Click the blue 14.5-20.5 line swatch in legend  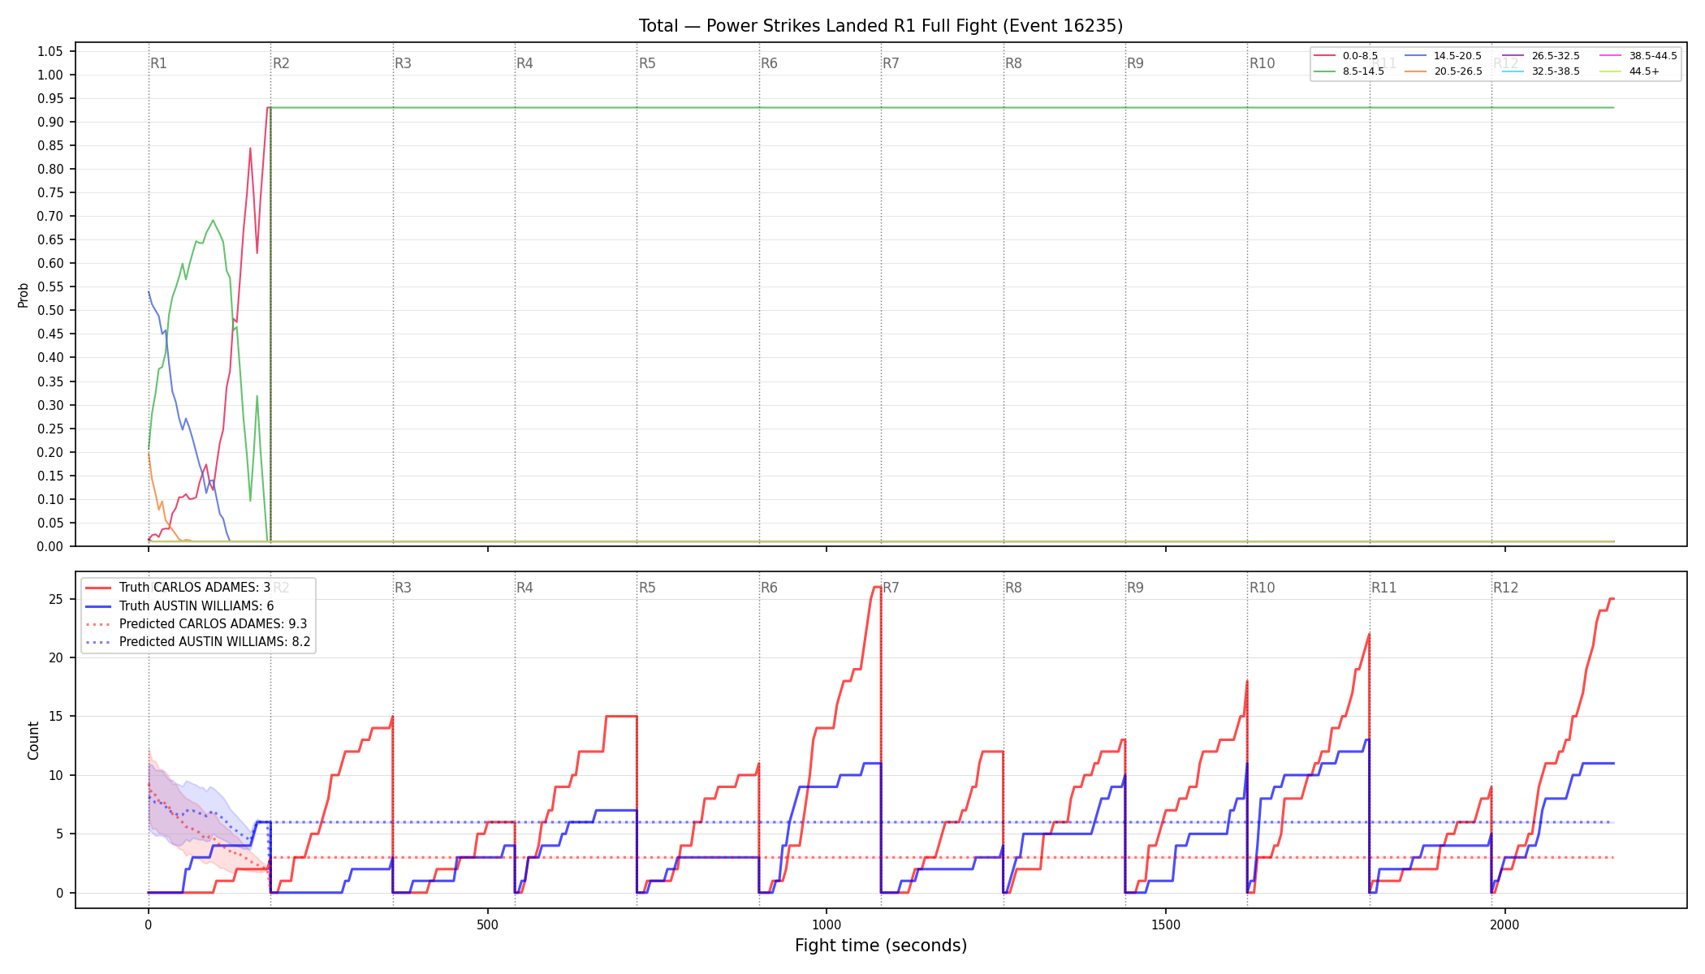(x=1416, y=56)
